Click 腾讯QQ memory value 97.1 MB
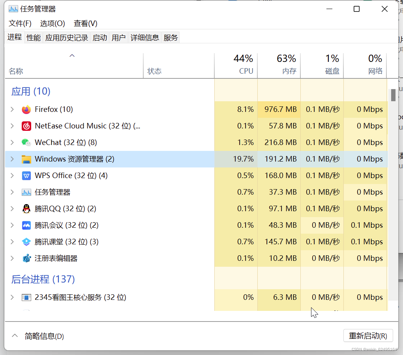 pyautogui.click(x=283, y=209)
